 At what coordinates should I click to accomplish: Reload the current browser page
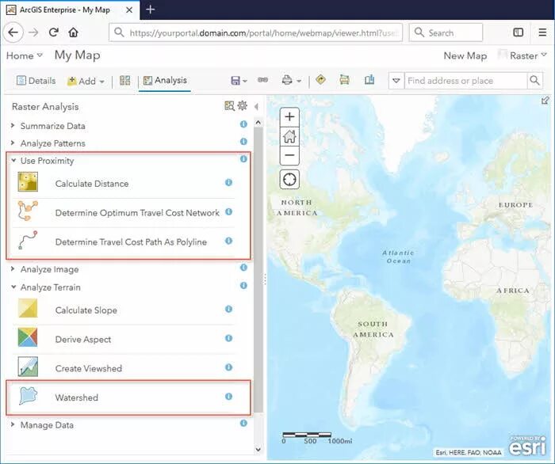point(53,32)
